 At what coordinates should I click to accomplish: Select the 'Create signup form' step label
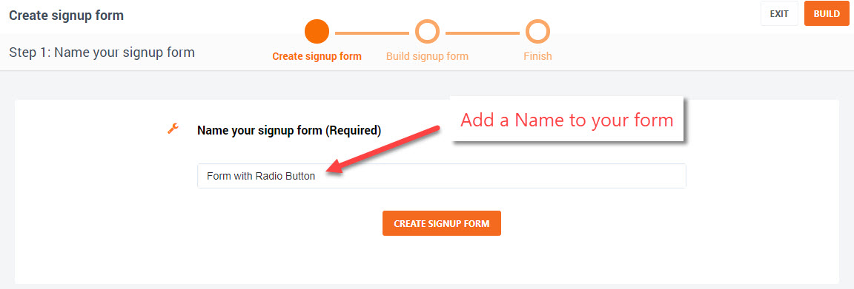point(317,56)
